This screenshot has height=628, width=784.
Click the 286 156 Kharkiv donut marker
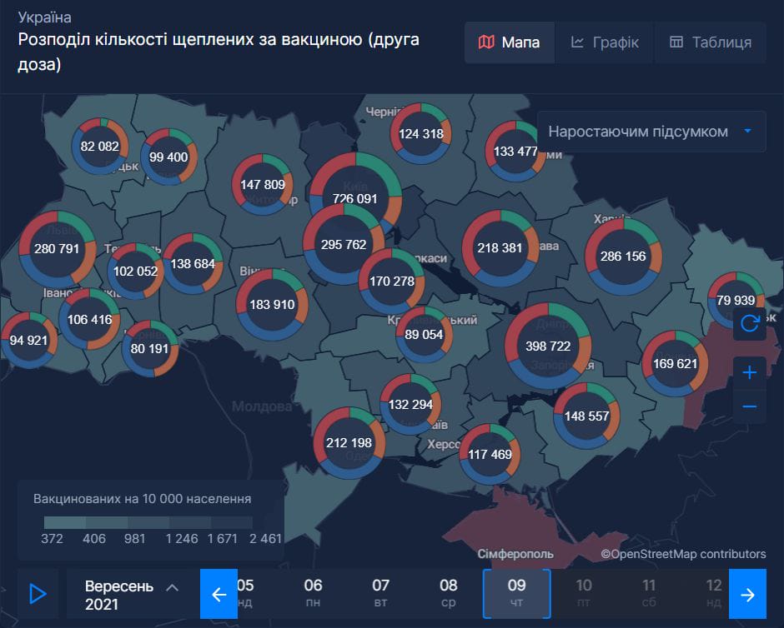point(623,257)
